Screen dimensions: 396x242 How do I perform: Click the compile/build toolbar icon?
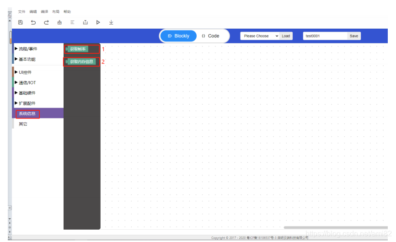(x=86, y=22)
